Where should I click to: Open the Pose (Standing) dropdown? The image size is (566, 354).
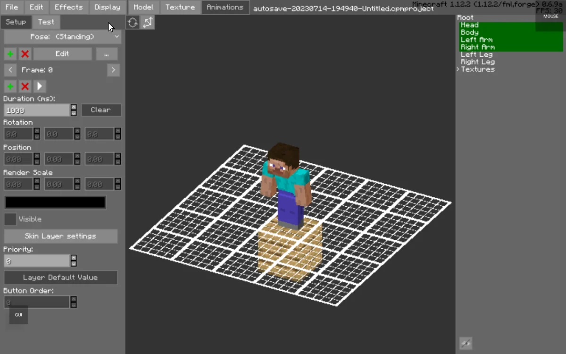click(x=62, y=37)
